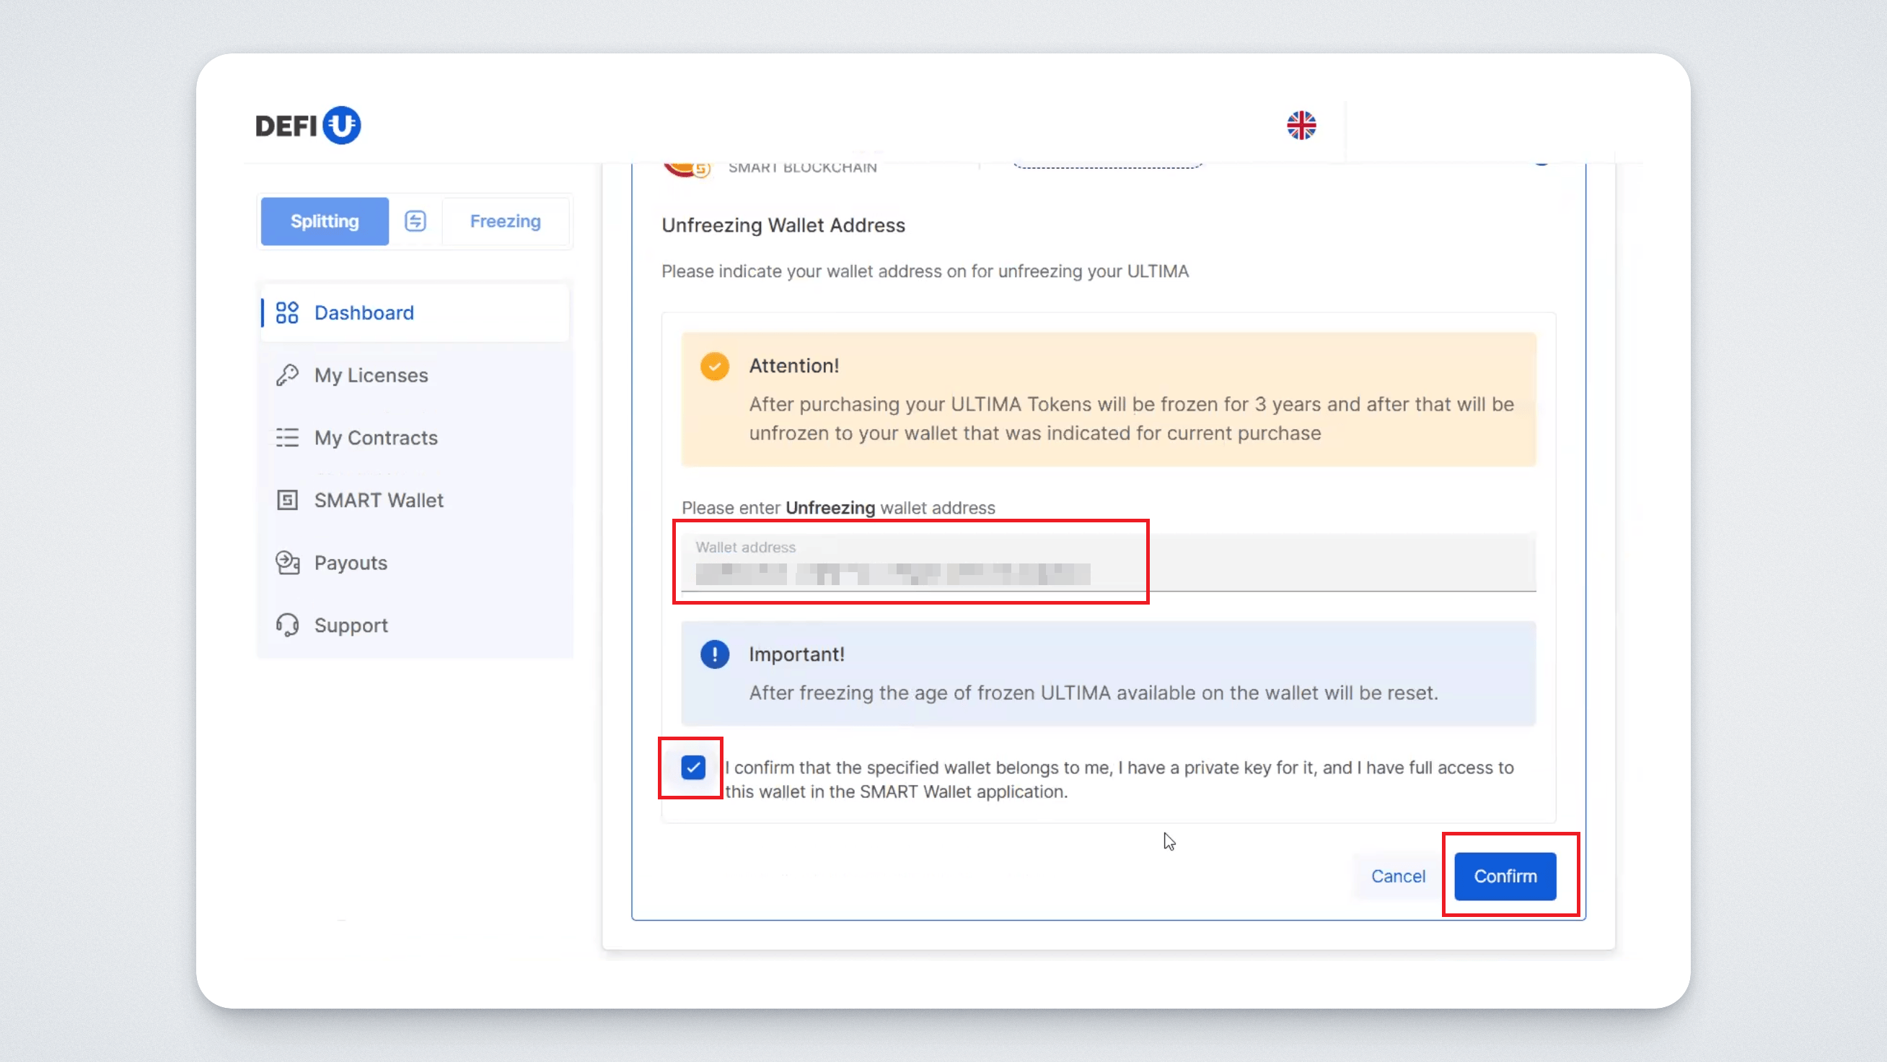Click the Payouts coins icon
The image size is (1887, 1062).
[x=287, y=563]
